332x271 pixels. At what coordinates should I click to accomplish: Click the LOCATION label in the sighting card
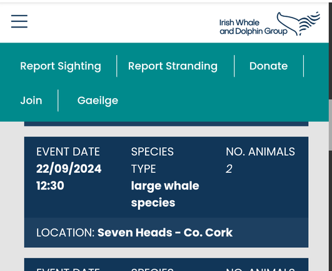pyautogui.click(x=65, y=233)
